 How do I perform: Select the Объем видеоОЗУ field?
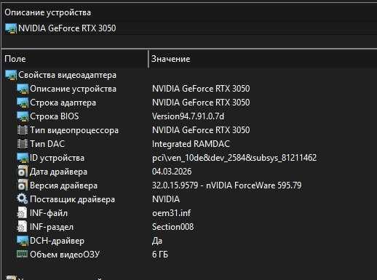pyautogui.click(x=65, y=255)
